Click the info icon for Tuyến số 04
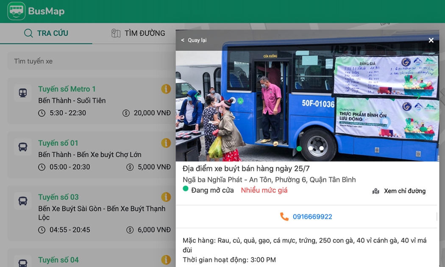The image size is (445, 267). pos(166,260)
